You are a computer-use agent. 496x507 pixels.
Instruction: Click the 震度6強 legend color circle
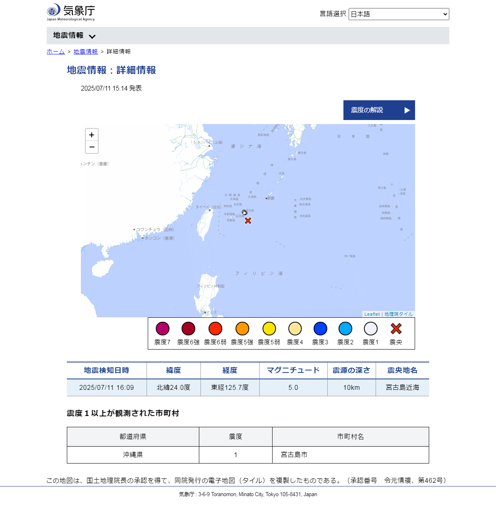tap(188, 329)
